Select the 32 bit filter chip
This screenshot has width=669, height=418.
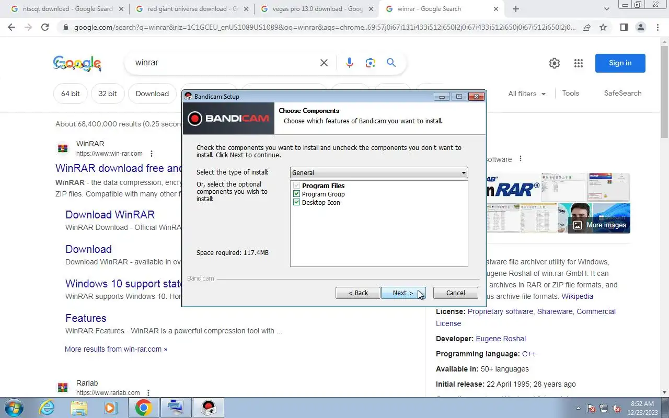pyautogui.click(x=108, y=94)
